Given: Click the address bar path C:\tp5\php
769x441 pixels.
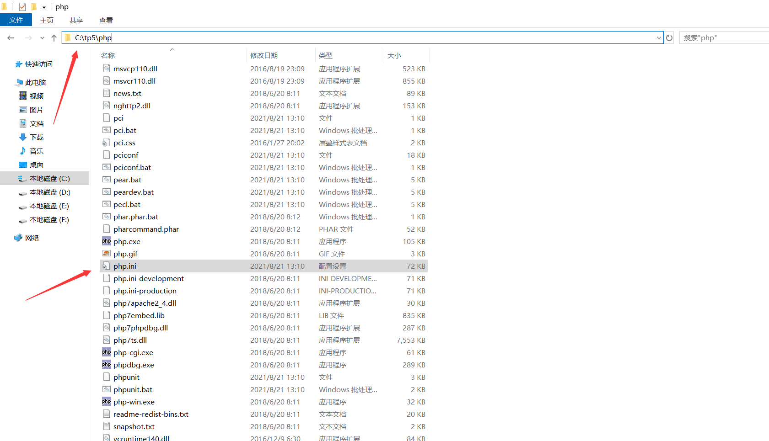Looking at the screenshot, I should click(x=93, y=37).
